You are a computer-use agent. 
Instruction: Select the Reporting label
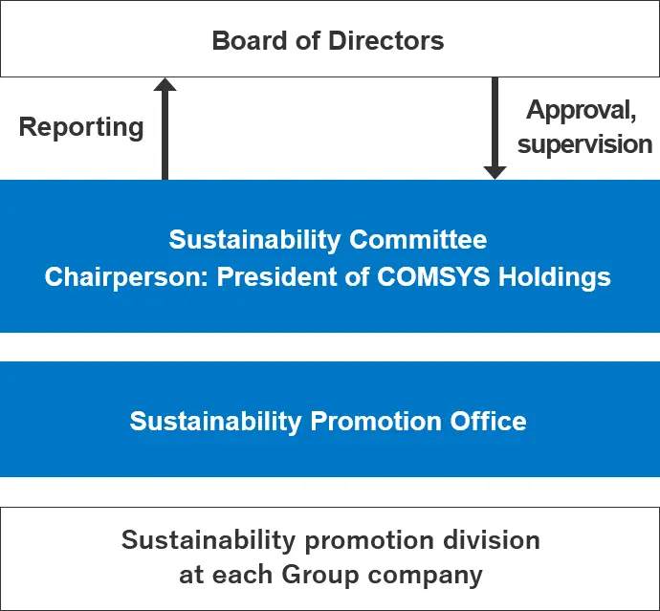81,127
